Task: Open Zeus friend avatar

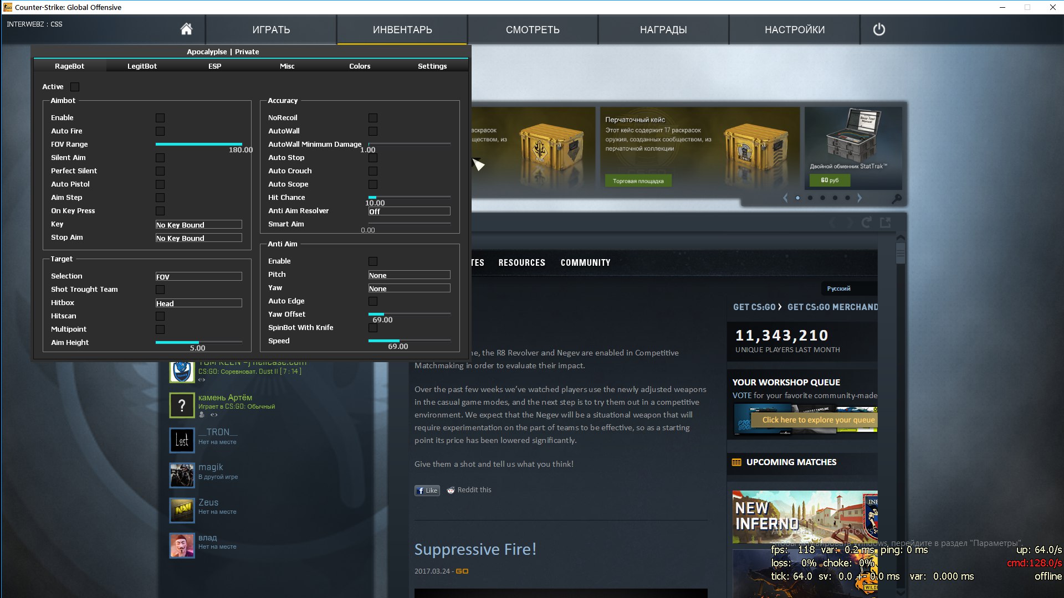Action: tap(182, 510)
